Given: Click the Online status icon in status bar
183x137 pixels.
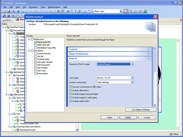Looking at the screenshot, I should (171, 134).
